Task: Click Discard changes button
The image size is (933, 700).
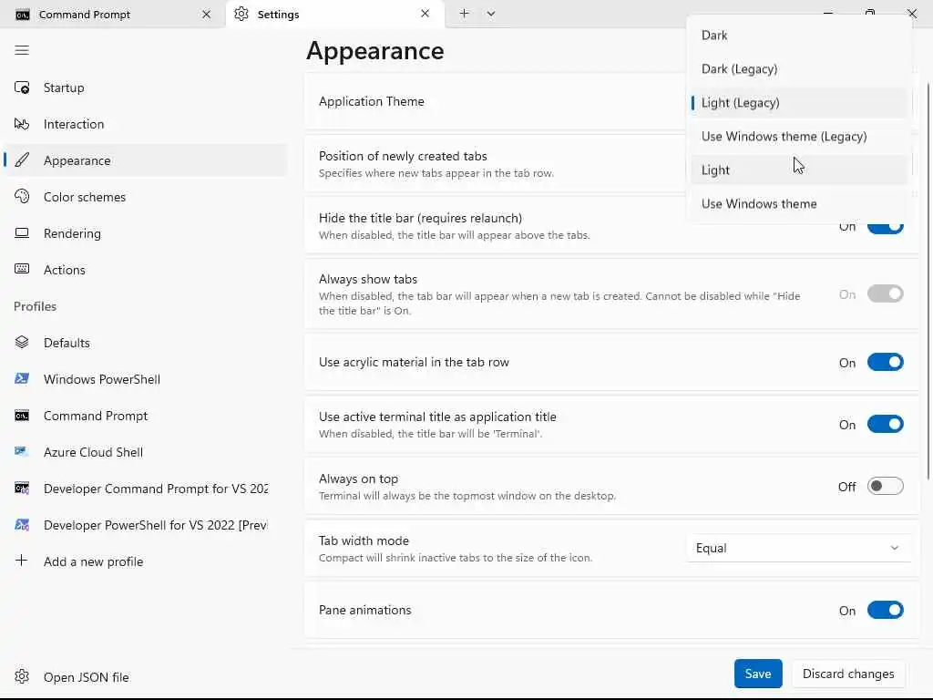Action: coord(848,674)
